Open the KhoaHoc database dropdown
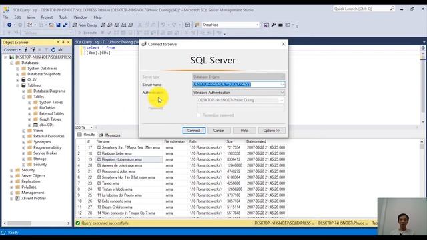This screenshot has width=427, height=240. 257,25
